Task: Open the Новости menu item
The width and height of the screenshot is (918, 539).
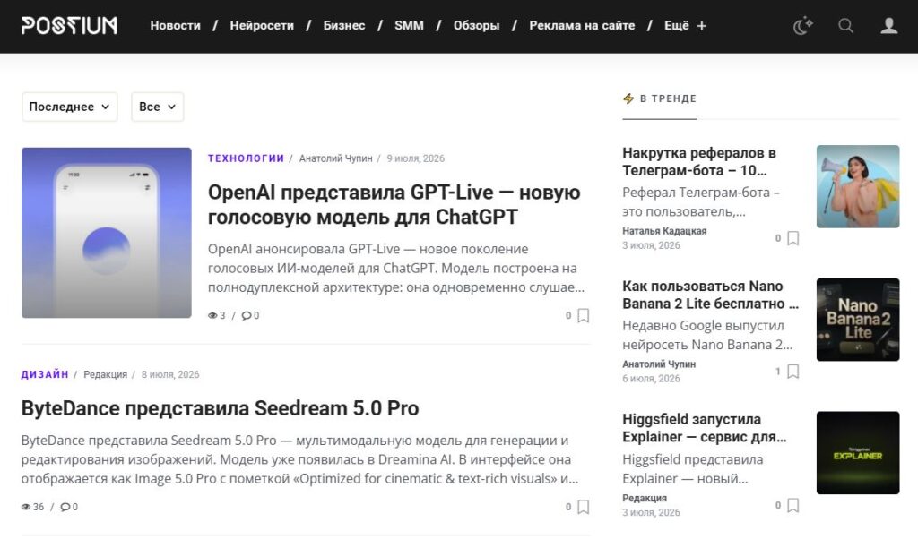Action: pyautogui.click(x=175, y=26)
